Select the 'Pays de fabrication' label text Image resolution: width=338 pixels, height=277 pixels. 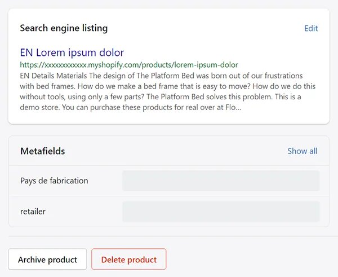[54, 181]
